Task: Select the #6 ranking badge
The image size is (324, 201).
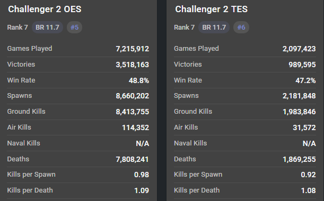Action: (241, 27)
